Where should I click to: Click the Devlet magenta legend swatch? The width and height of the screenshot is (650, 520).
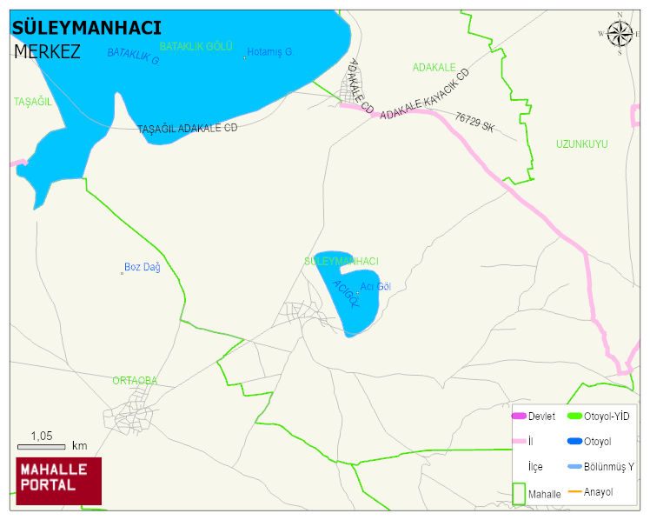519,416
